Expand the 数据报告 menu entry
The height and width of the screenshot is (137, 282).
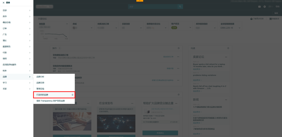30,47
